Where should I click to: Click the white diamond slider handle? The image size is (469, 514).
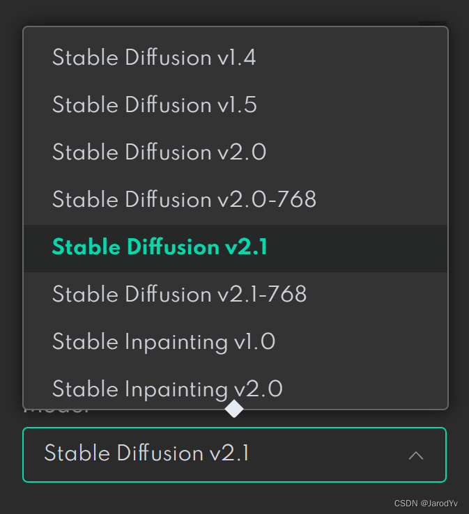pos(234,409)
